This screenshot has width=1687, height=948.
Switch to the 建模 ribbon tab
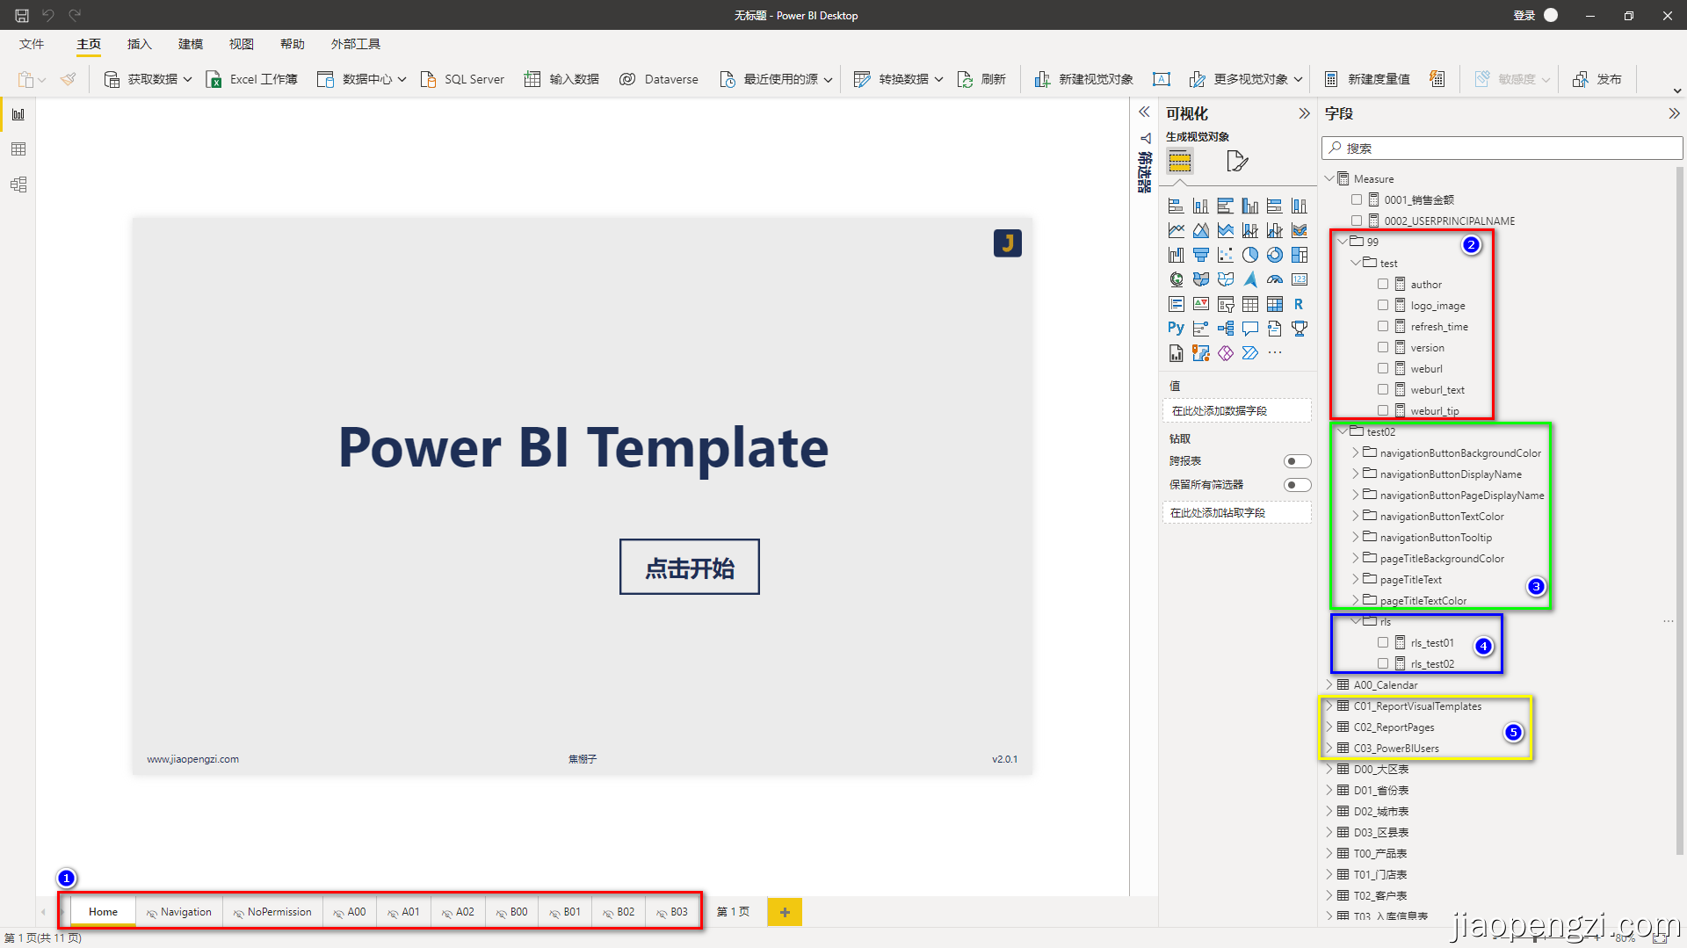point(191,44)
